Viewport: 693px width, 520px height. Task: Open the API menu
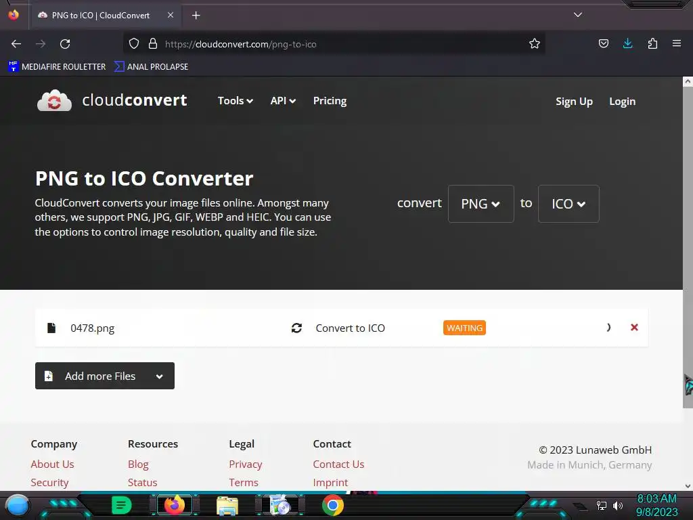point(283,101)
